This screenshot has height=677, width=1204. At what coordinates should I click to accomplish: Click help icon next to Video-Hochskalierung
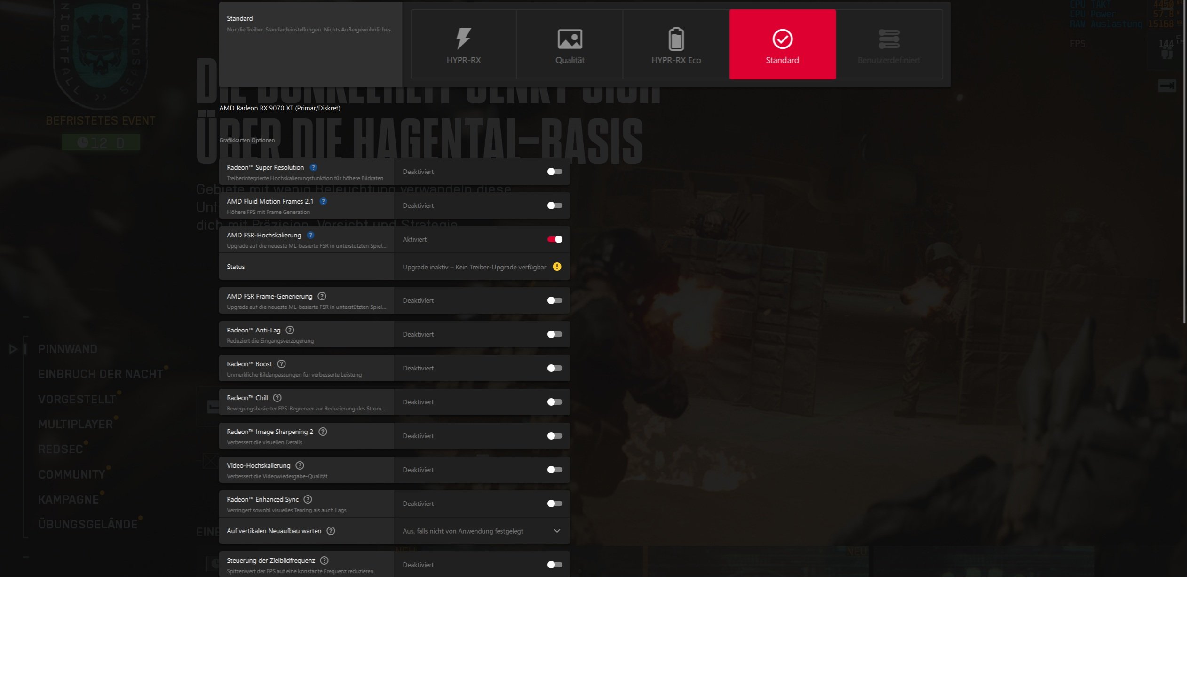[300, 465]
